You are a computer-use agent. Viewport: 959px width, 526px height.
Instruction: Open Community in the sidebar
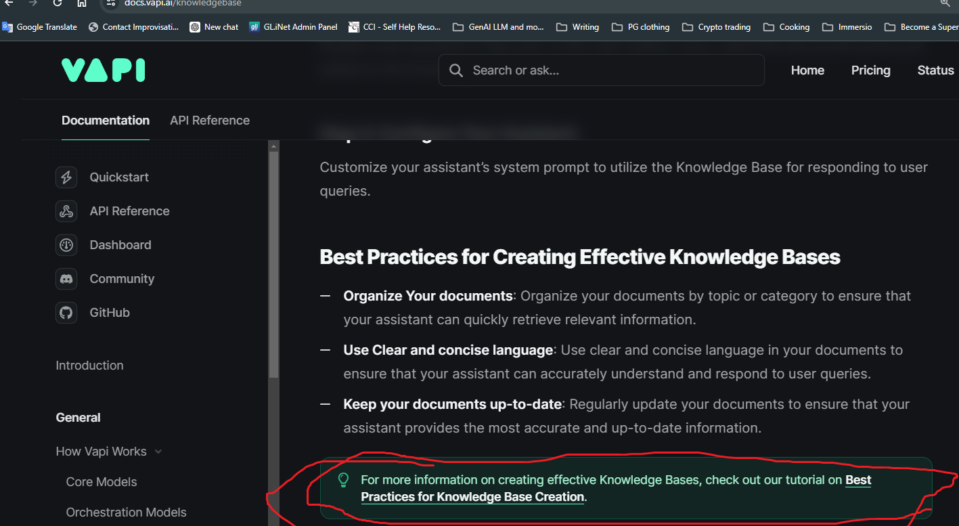pyautogui.click(x=122, y=279)
